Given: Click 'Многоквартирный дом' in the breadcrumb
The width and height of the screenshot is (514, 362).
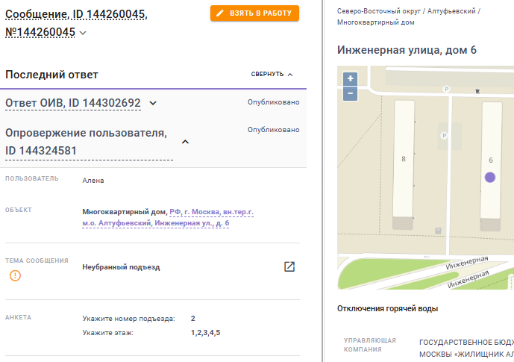Looking at the screenshot, I should click(376, 22).
